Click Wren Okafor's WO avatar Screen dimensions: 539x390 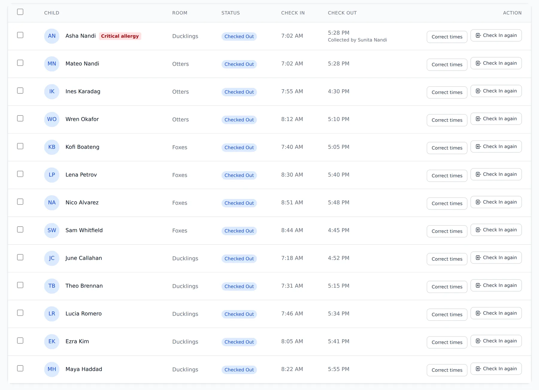point(52,119)
